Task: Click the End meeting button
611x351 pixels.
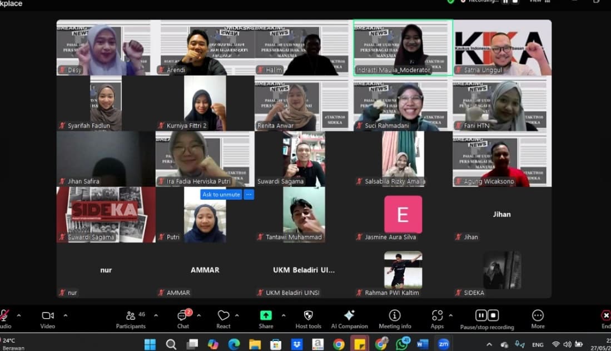Action: click(x=605, y=317)
